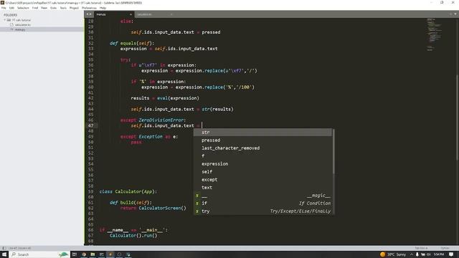Viewport: 459px width, 258px height.
Task: Open the tab size selector in status bar
Action: pyautogui.click(x=421, y=248)
